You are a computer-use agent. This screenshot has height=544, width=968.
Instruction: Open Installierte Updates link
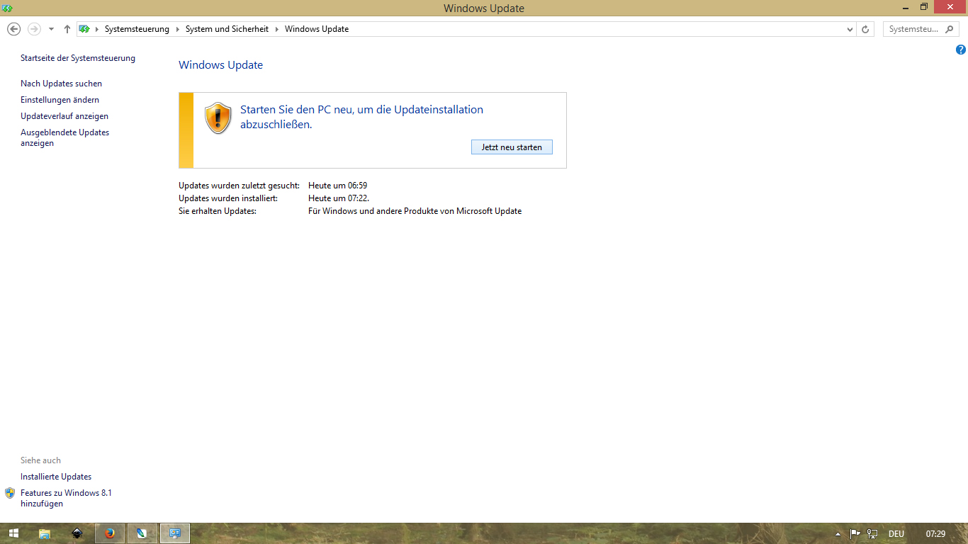(56, 477)
